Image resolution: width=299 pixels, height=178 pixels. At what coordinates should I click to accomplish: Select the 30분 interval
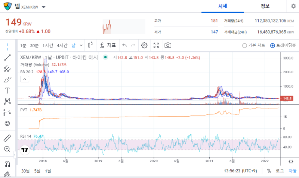(34, 45)
